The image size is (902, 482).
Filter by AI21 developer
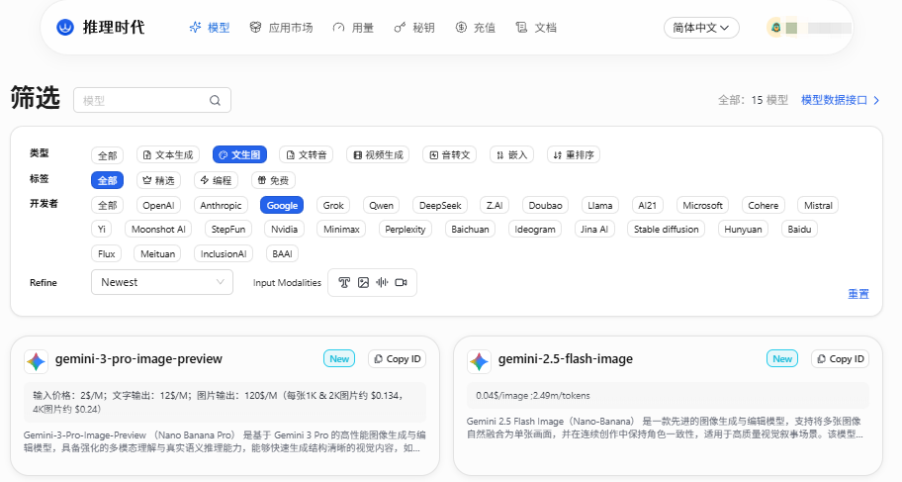pyautogui.click(x=647, y=206)
